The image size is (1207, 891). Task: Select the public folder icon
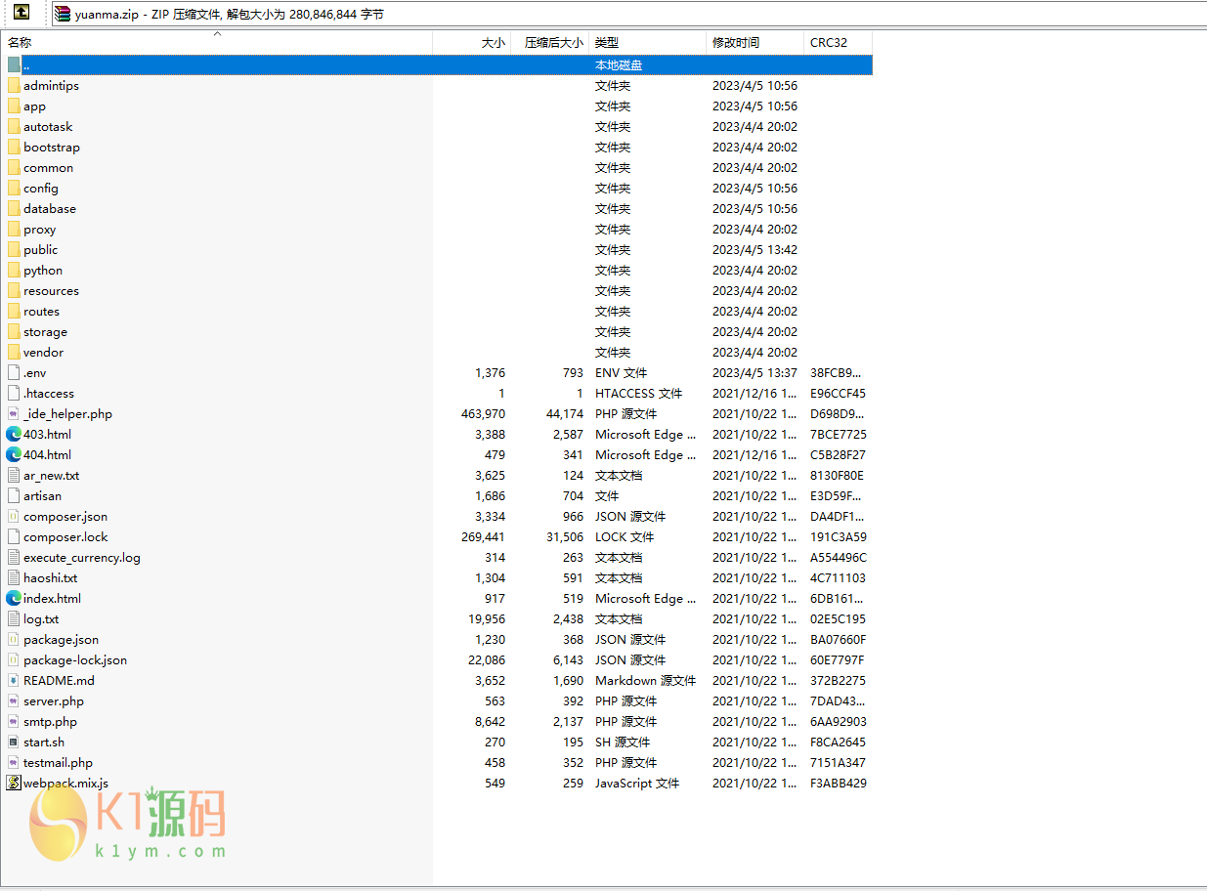tap(14, 249)
